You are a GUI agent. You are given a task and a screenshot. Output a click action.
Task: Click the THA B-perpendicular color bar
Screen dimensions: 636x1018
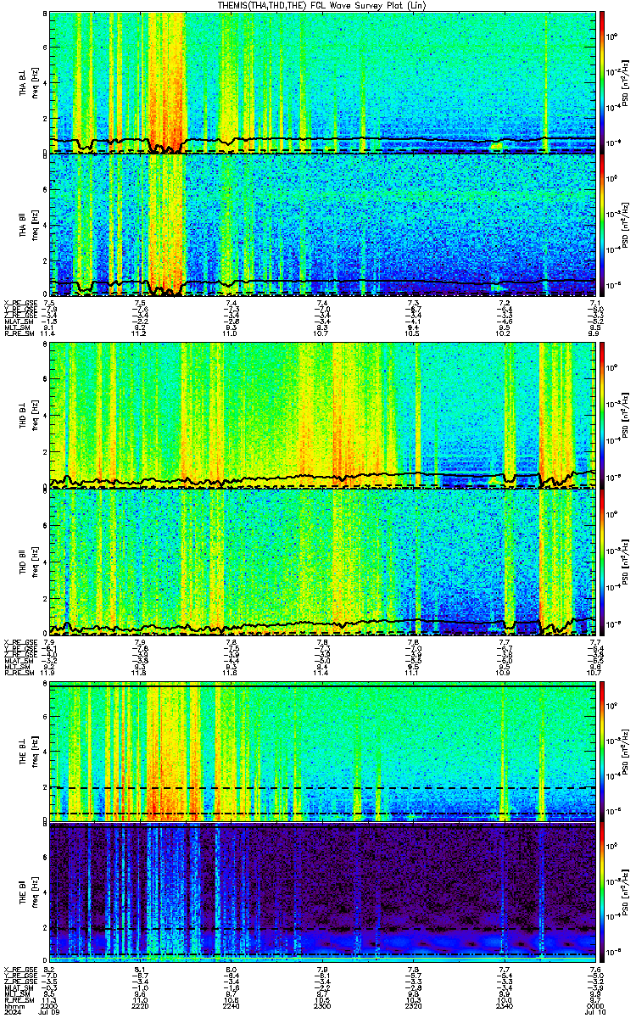point(602,81)
